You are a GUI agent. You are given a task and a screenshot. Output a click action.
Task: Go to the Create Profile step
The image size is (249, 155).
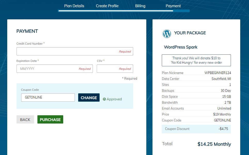pyautogui.click(x=107, y=6)
